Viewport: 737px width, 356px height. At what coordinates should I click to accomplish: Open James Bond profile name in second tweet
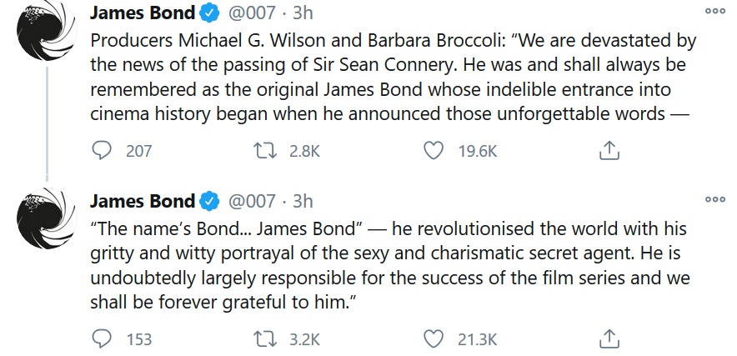point(143,201)
